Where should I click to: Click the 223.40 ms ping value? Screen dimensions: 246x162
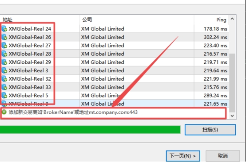pyautogui.click(x=215, y=46)
